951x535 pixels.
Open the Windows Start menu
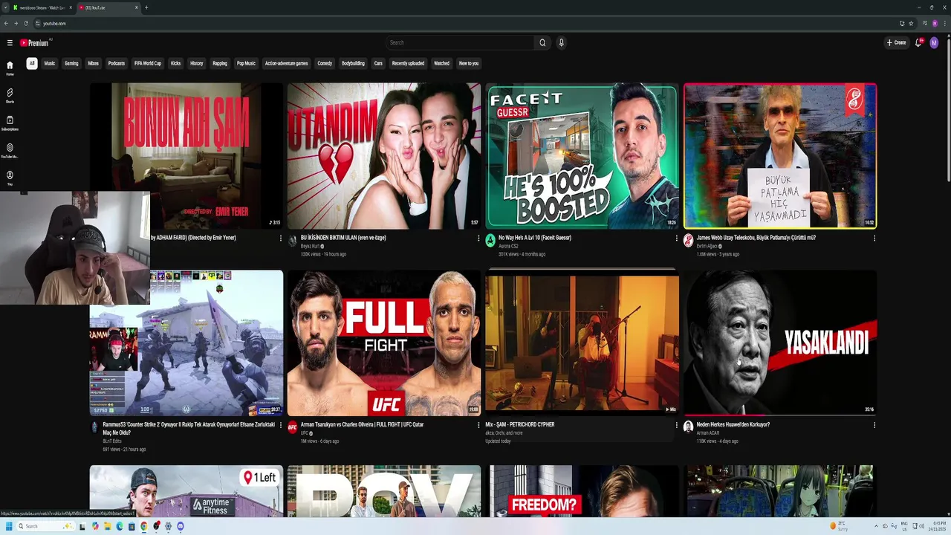(x=10, y=526)
